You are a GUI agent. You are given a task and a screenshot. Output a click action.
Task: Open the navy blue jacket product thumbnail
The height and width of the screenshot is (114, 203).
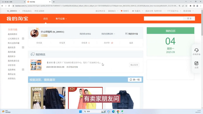point(123,98)
